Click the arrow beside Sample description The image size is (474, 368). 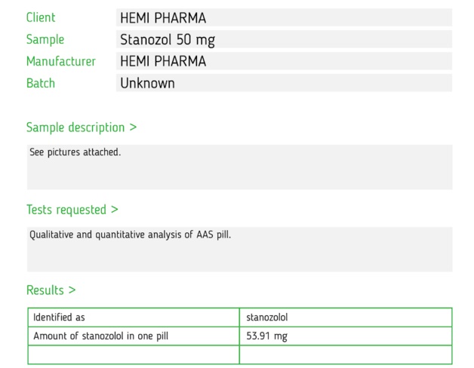(133, 127)
